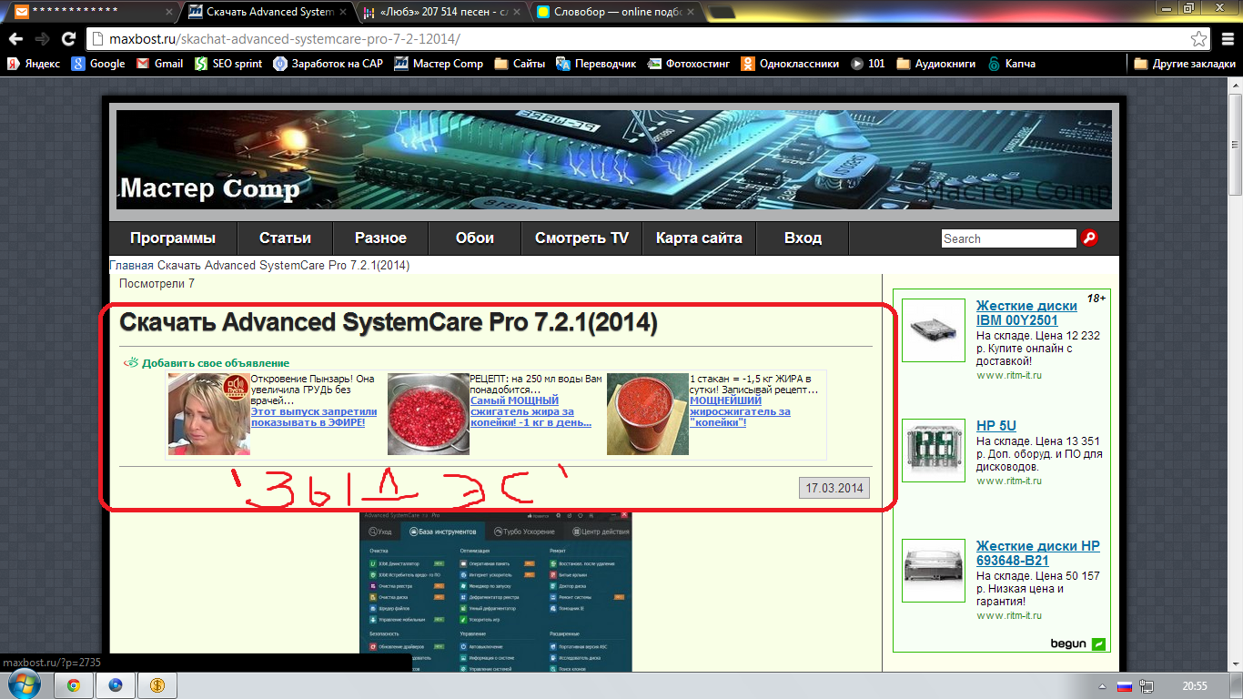Screen dimensions: 1243x699
Task: Open the Google bookmark
Action: click(98, 64)
